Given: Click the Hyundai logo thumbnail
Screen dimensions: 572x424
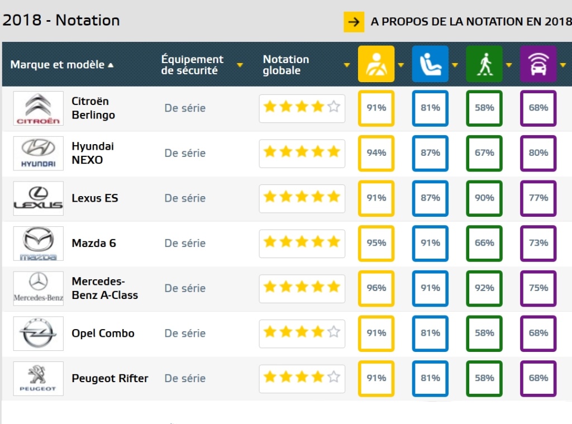Looking at the screenshot, I should click(39, 153).
